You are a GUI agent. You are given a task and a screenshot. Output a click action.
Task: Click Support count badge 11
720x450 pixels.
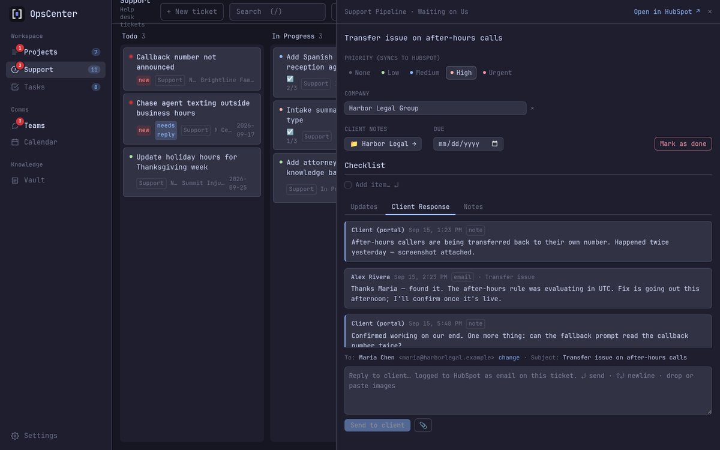[x=94, y=70]
